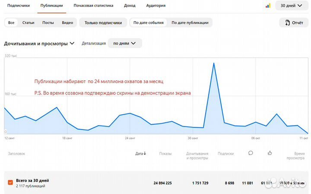Image resolution: width=311 pixels, height=194 pixels.
Task: Sort by the Заголовок column
Action: [x=16, y=154]
